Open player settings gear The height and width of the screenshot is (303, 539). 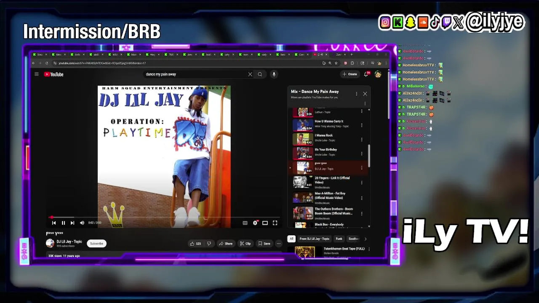[x=255, y=223]
